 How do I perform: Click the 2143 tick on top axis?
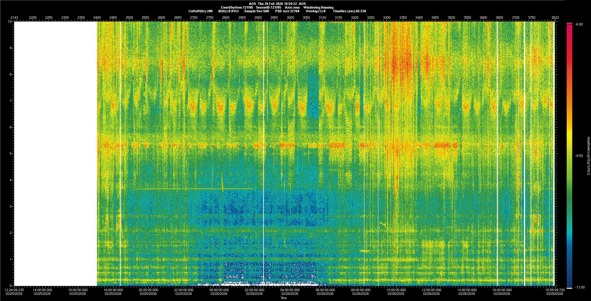(x=14, y=18)
